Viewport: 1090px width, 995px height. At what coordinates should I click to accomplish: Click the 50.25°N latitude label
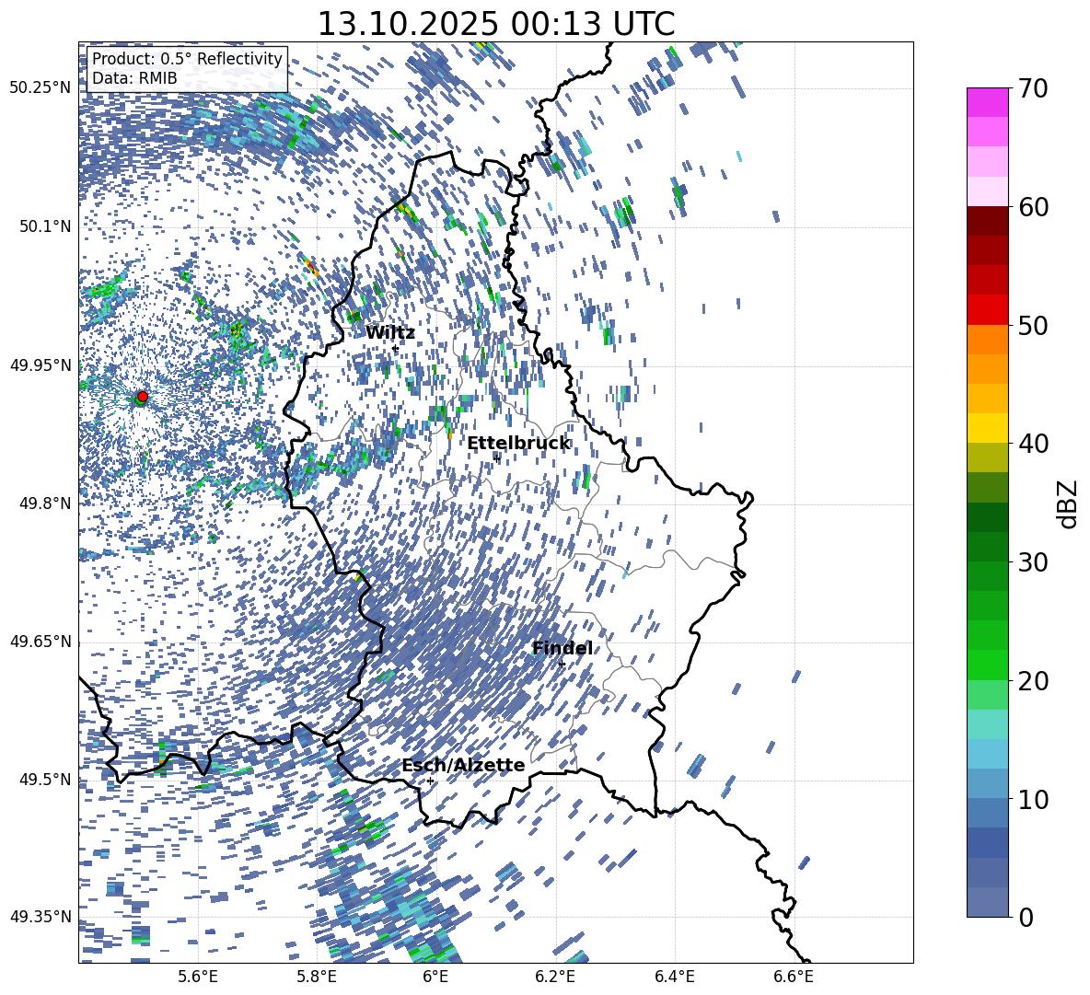[41, 88]
